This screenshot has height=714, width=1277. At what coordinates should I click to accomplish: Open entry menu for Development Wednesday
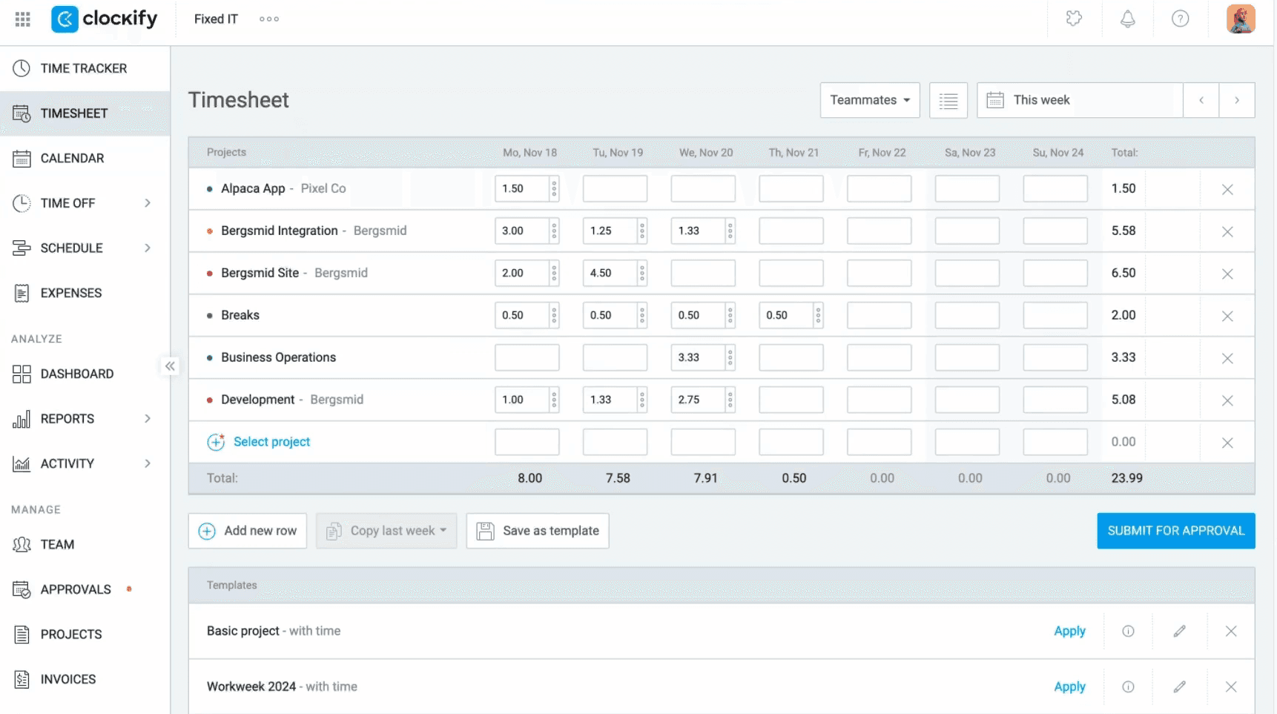(730, 400)
